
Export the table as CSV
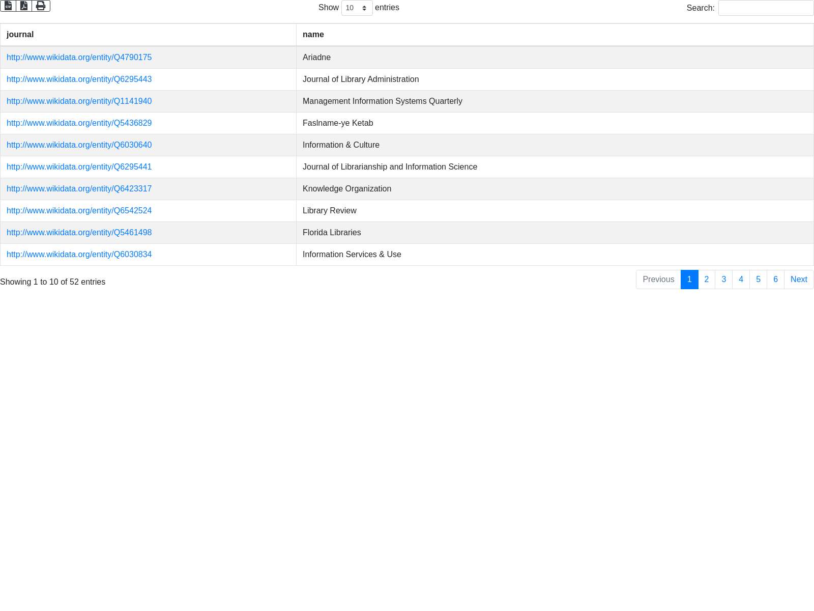tap(8, 6)
